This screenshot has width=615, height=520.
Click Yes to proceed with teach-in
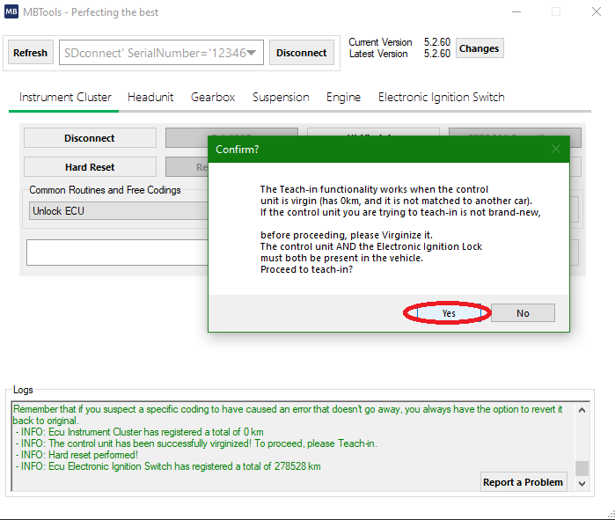(448, 313)
